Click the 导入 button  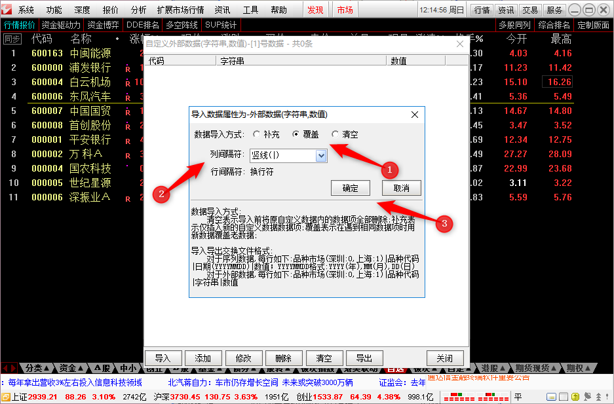[163, 358]
